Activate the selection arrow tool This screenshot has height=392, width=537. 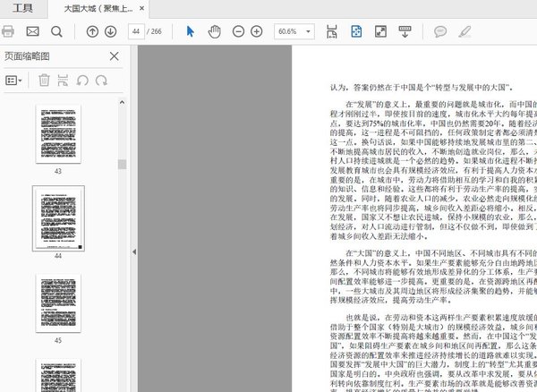190,31
